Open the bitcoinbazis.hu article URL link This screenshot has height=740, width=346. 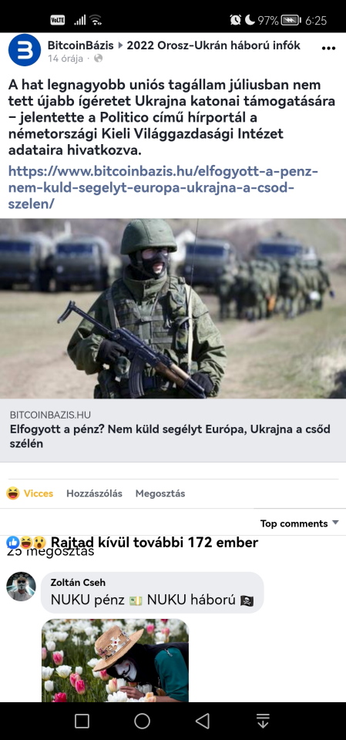tap(163, 187)
